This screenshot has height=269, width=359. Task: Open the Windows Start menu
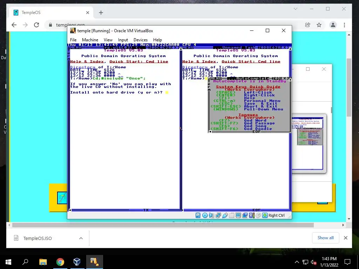pos(8,262)
